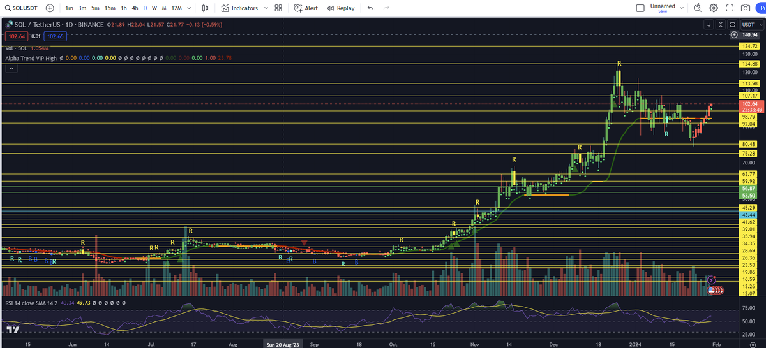This screenshot has width=766, height=348.
Task: Select the 15m timeframe
Action: pos(110,8)
